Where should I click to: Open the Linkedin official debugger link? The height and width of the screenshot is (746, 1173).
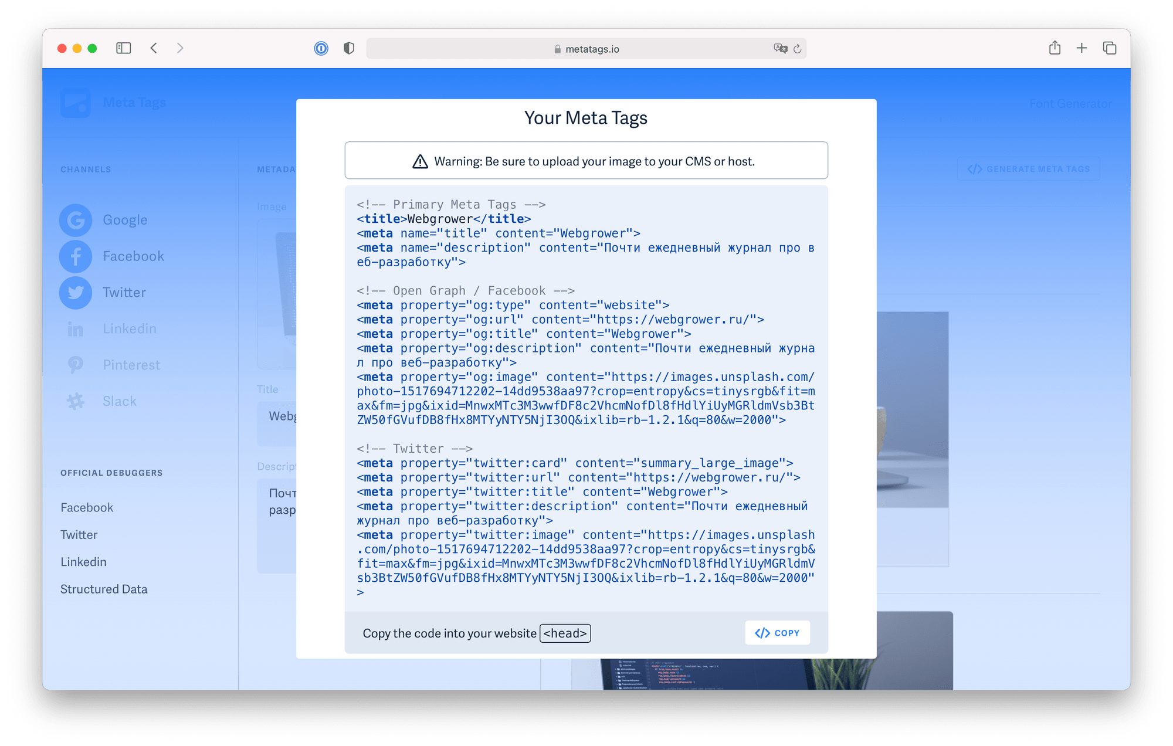(x=84, y=562)
